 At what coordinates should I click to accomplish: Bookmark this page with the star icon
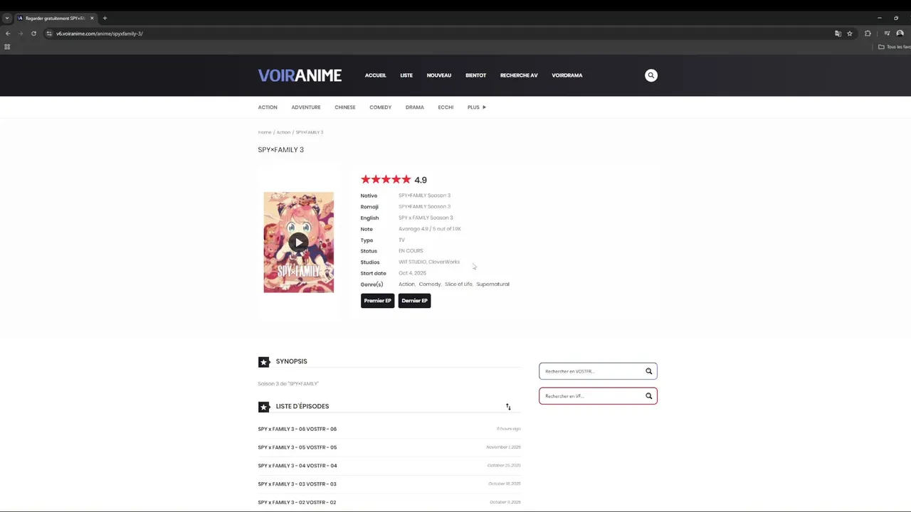click(x=849, y=33)
